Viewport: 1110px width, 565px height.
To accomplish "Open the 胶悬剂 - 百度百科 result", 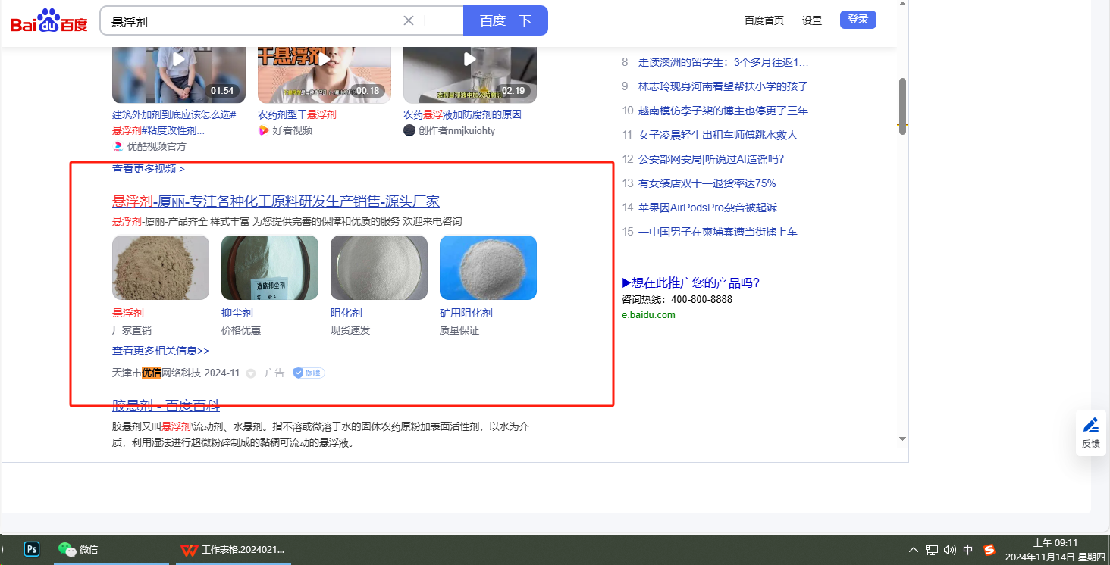I will tap(166, 405).
